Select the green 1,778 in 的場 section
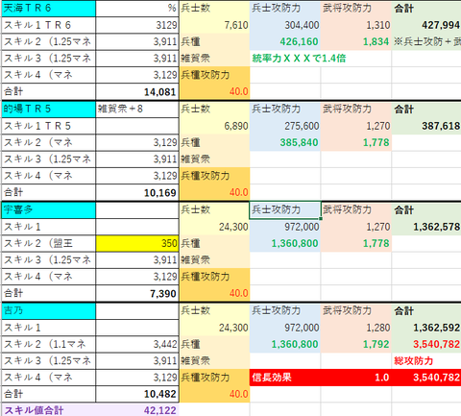Image resolution: width=461 pixels, height=416 pixels. click(x=355, y=143)
